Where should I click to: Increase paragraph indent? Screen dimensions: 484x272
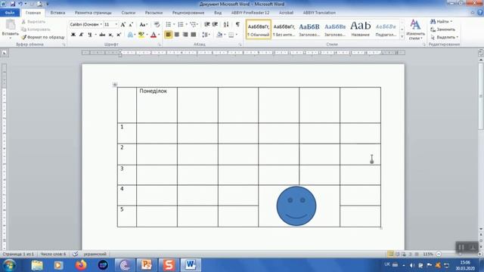215,24
